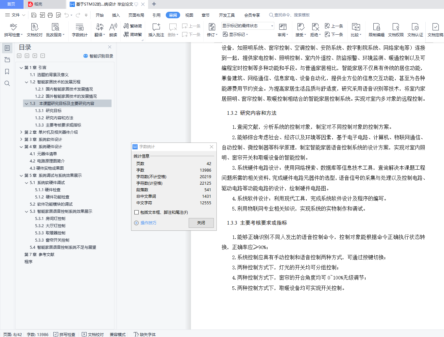Convert text with 简转繁
Screen dimensions: 444x337
click(133, 34)
